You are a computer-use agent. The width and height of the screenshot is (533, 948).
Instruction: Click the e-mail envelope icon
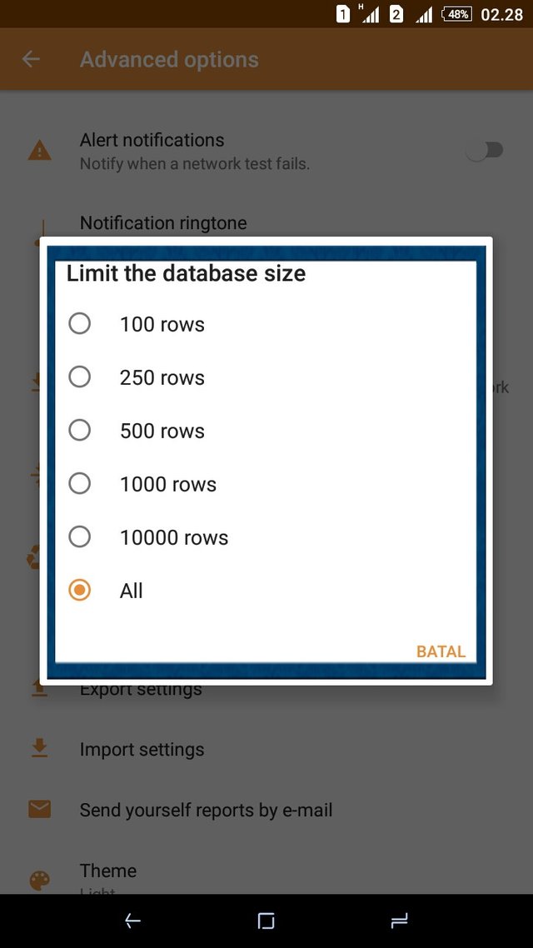click(39, 809)
